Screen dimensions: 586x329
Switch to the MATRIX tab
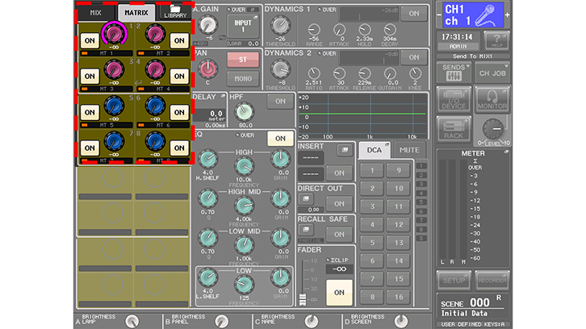(x=136, y=13)
